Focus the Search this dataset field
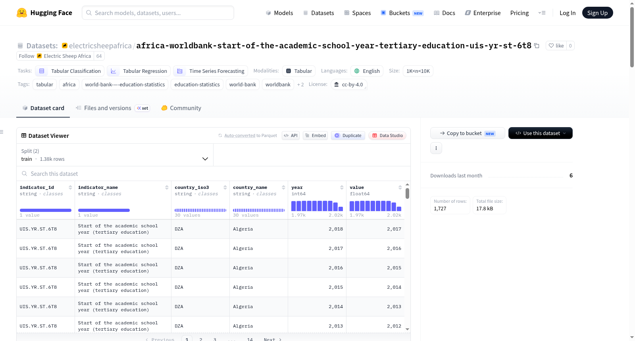Viewport: 635px width, 341px height. (214, 174)
